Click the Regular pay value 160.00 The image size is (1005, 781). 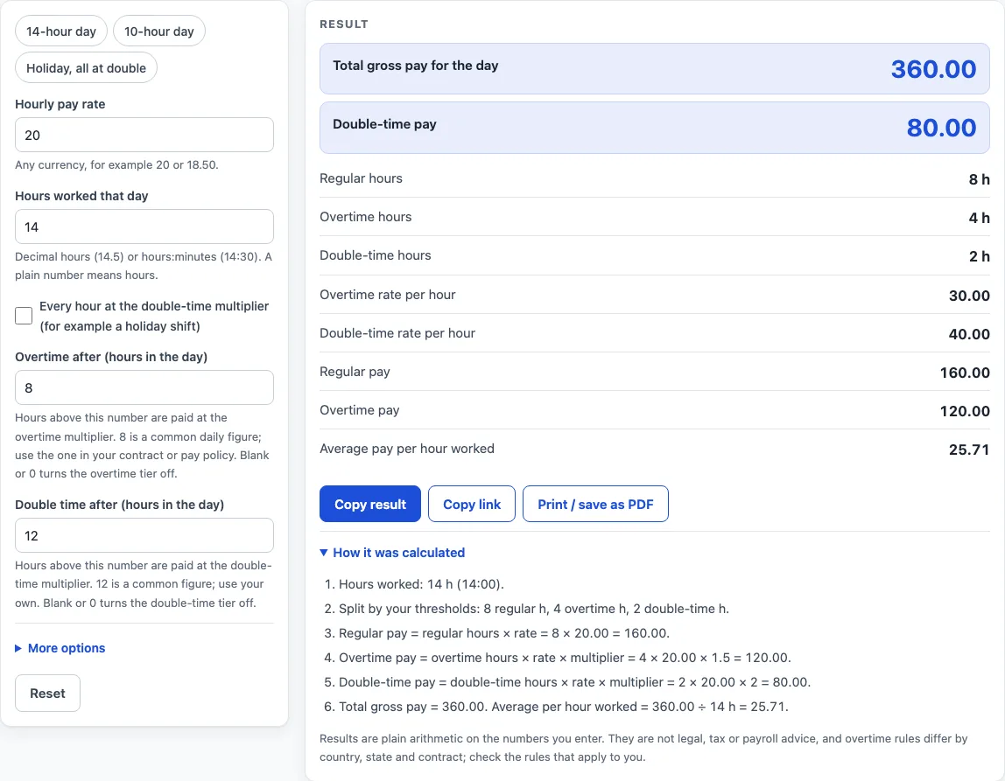[965, 373]
